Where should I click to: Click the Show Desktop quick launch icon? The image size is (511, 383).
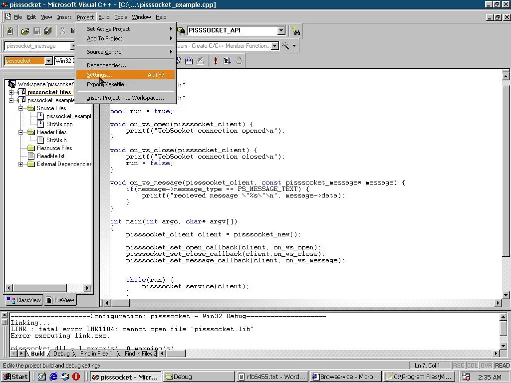(x=42, y=377)
